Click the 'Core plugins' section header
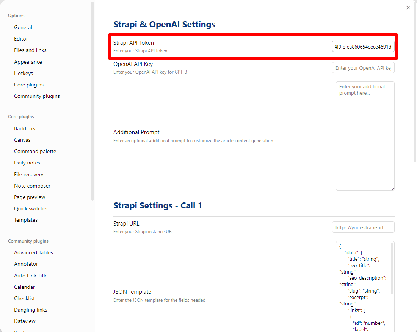Viewport: 417px width, 332px height. [x=21, y=117]
